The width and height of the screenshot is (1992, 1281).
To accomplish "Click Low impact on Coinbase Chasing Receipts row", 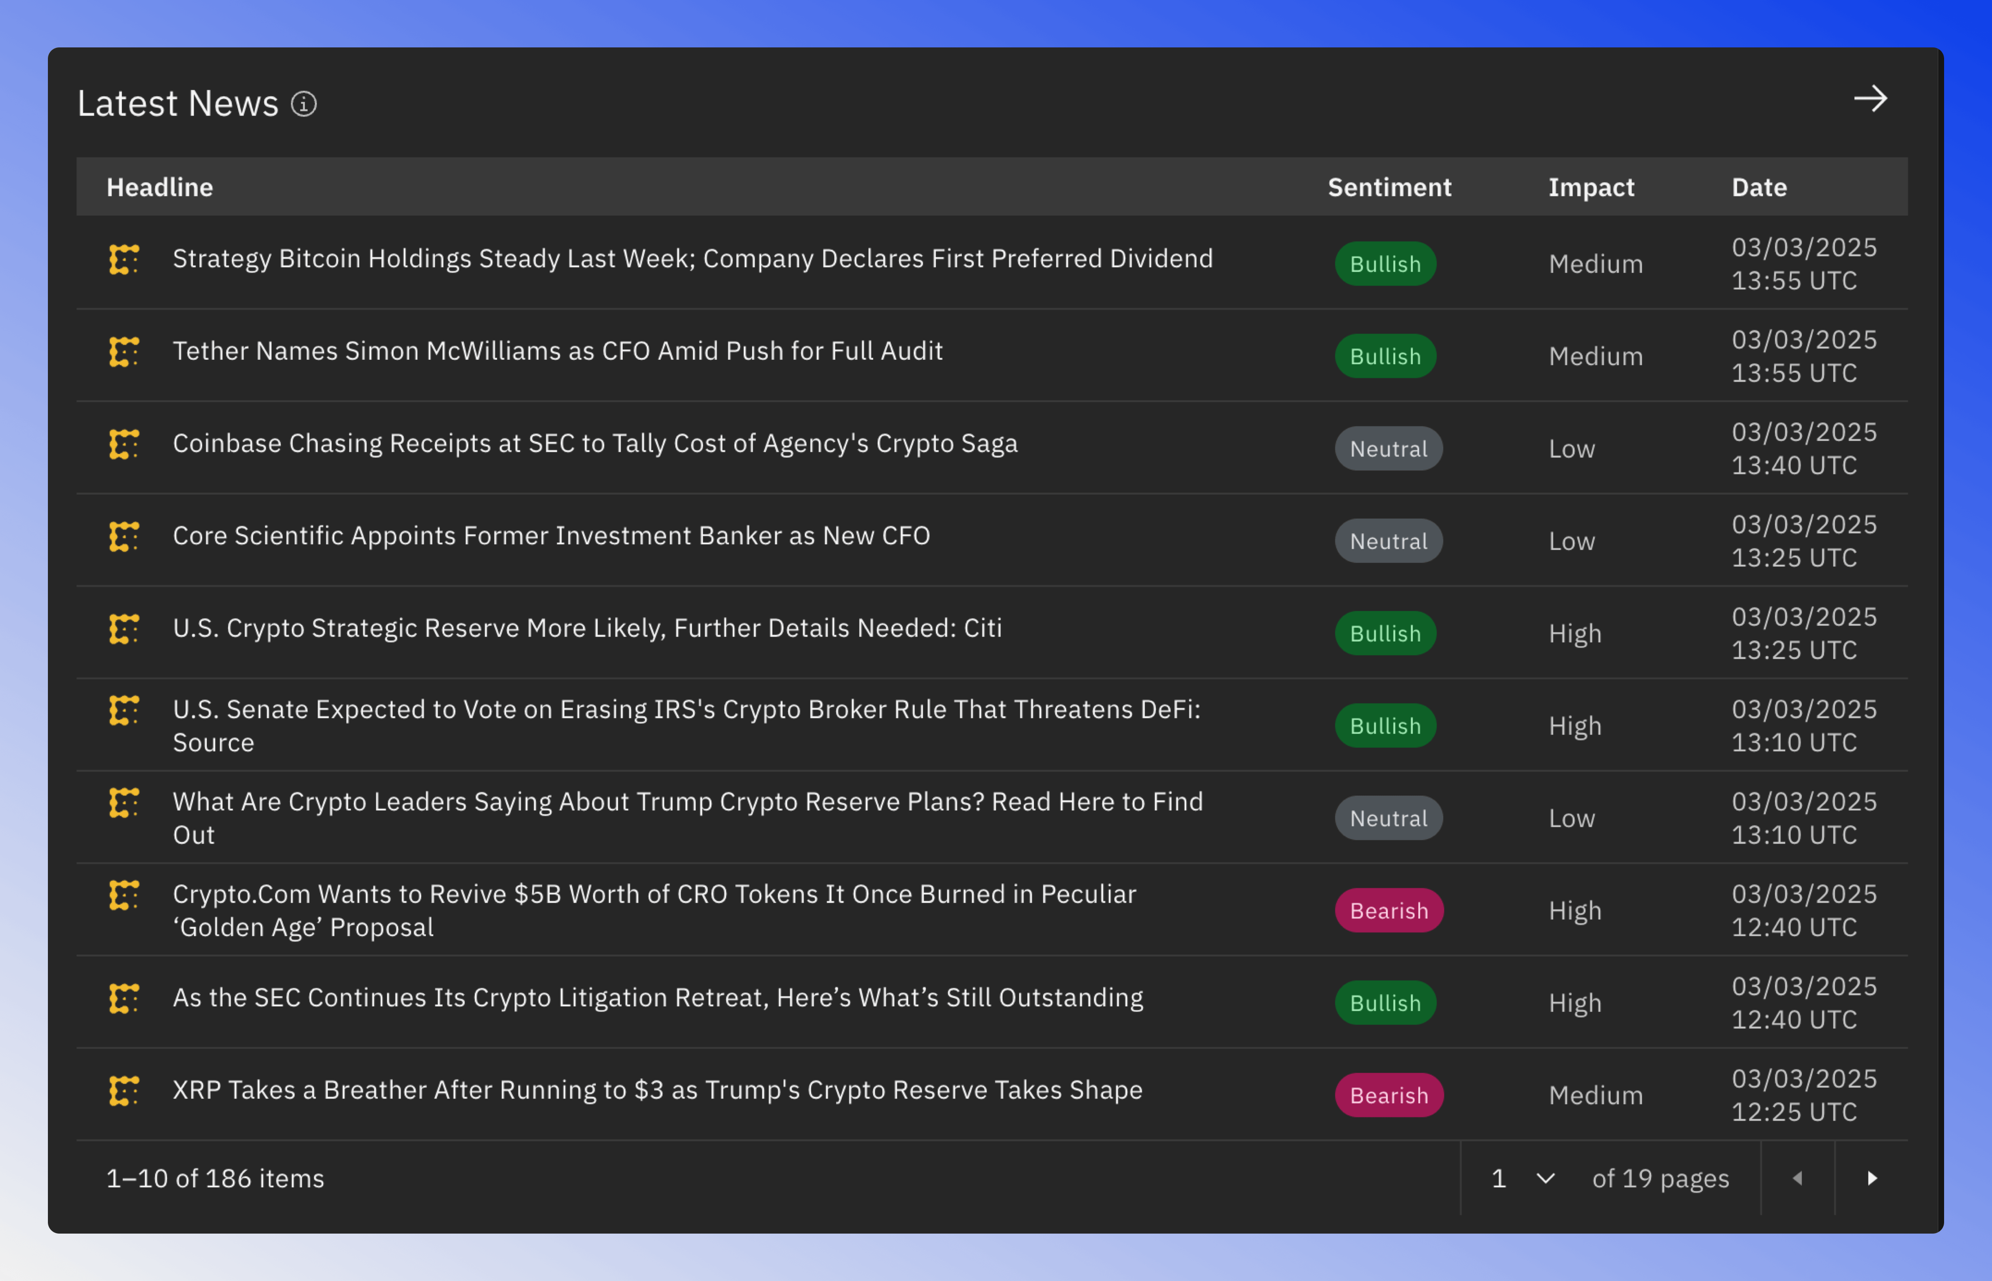I will [1572, 448].
